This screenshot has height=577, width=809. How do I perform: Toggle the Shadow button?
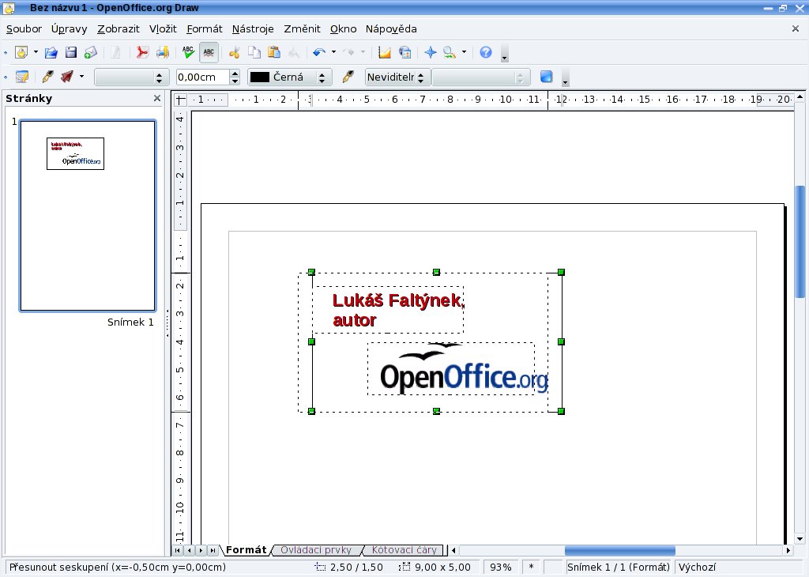[547, 77]
